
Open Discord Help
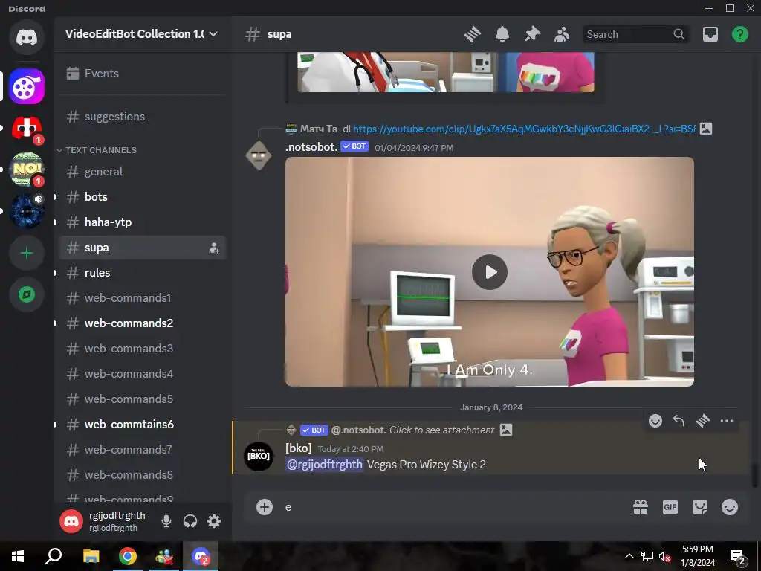click(739, 34)
